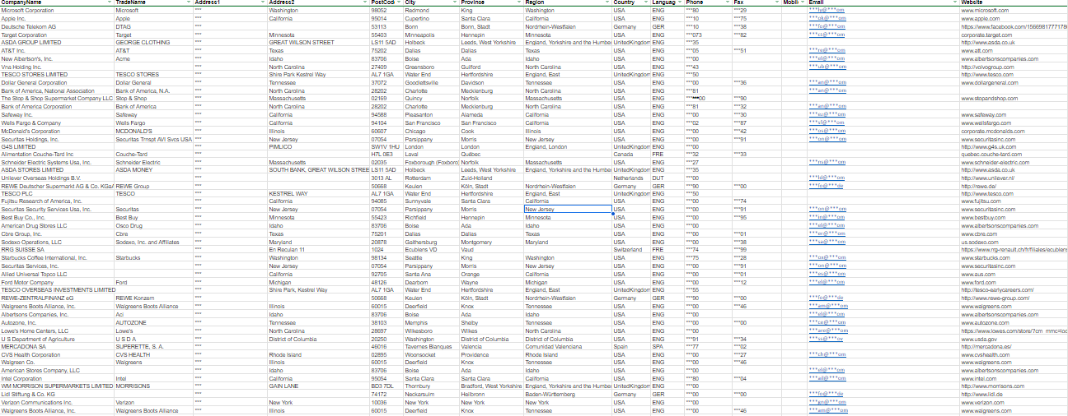Click the masked email link in Ford Motor Company row
Viewport: 1068px width, 416px height.
tap(827, 283)
